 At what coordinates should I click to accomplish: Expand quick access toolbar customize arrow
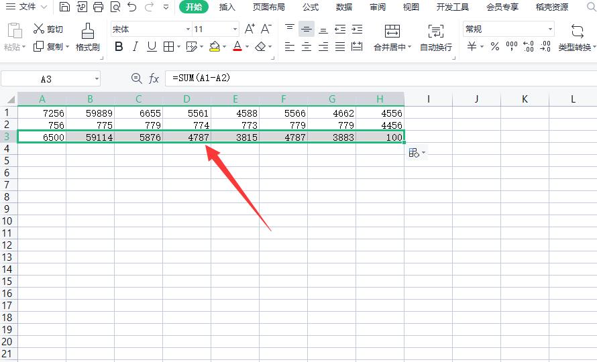point(166,7)
